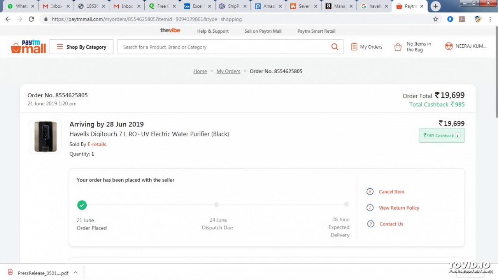Open a new browser tab
The height and width of the screenshot is (280, 498).
point(436,6)
